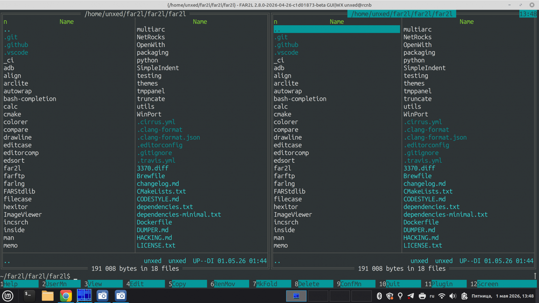Select LICENSE.txt in right panel
The image size is (539, 303).
(423, 245)
